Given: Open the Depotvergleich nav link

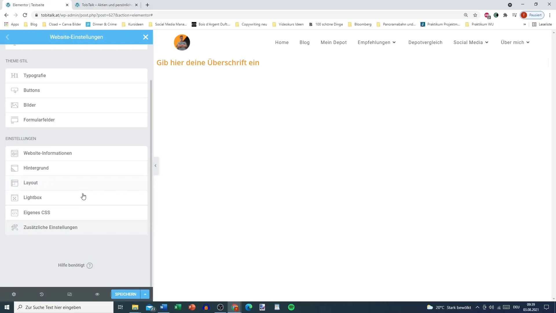Looking at the screenshot, I should (425, 42).
